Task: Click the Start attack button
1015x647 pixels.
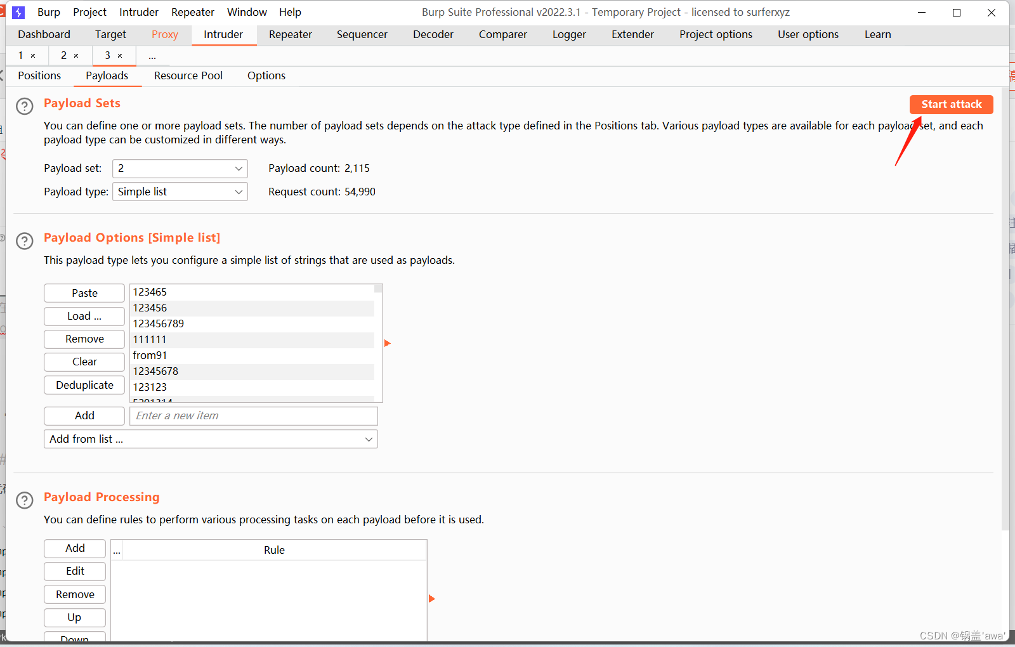Action: click(x=951, y=104)
